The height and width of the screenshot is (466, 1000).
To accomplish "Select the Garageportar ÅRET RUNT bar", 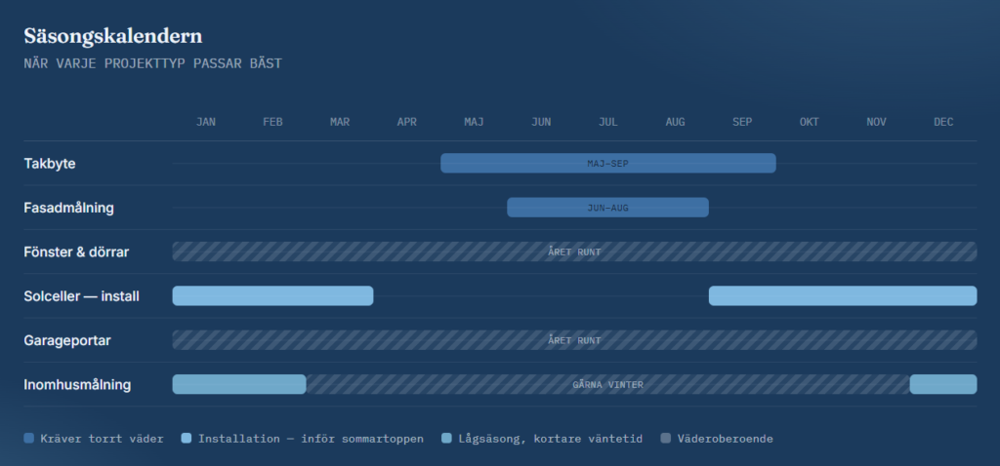I will click(x=574, y=340).
